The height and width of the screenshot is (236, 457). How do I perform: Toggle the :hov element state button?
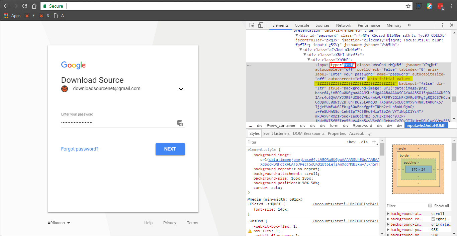[351, 142]
